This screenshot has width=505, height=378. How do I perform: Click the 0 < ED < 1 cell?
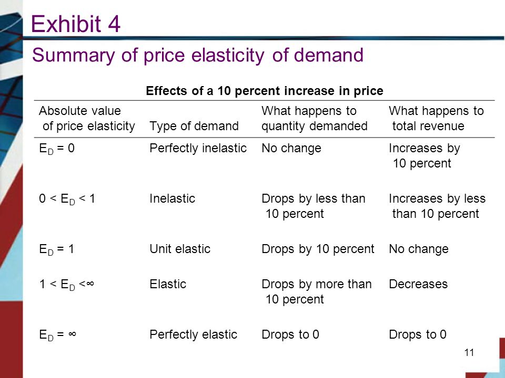tap(67, 199)
